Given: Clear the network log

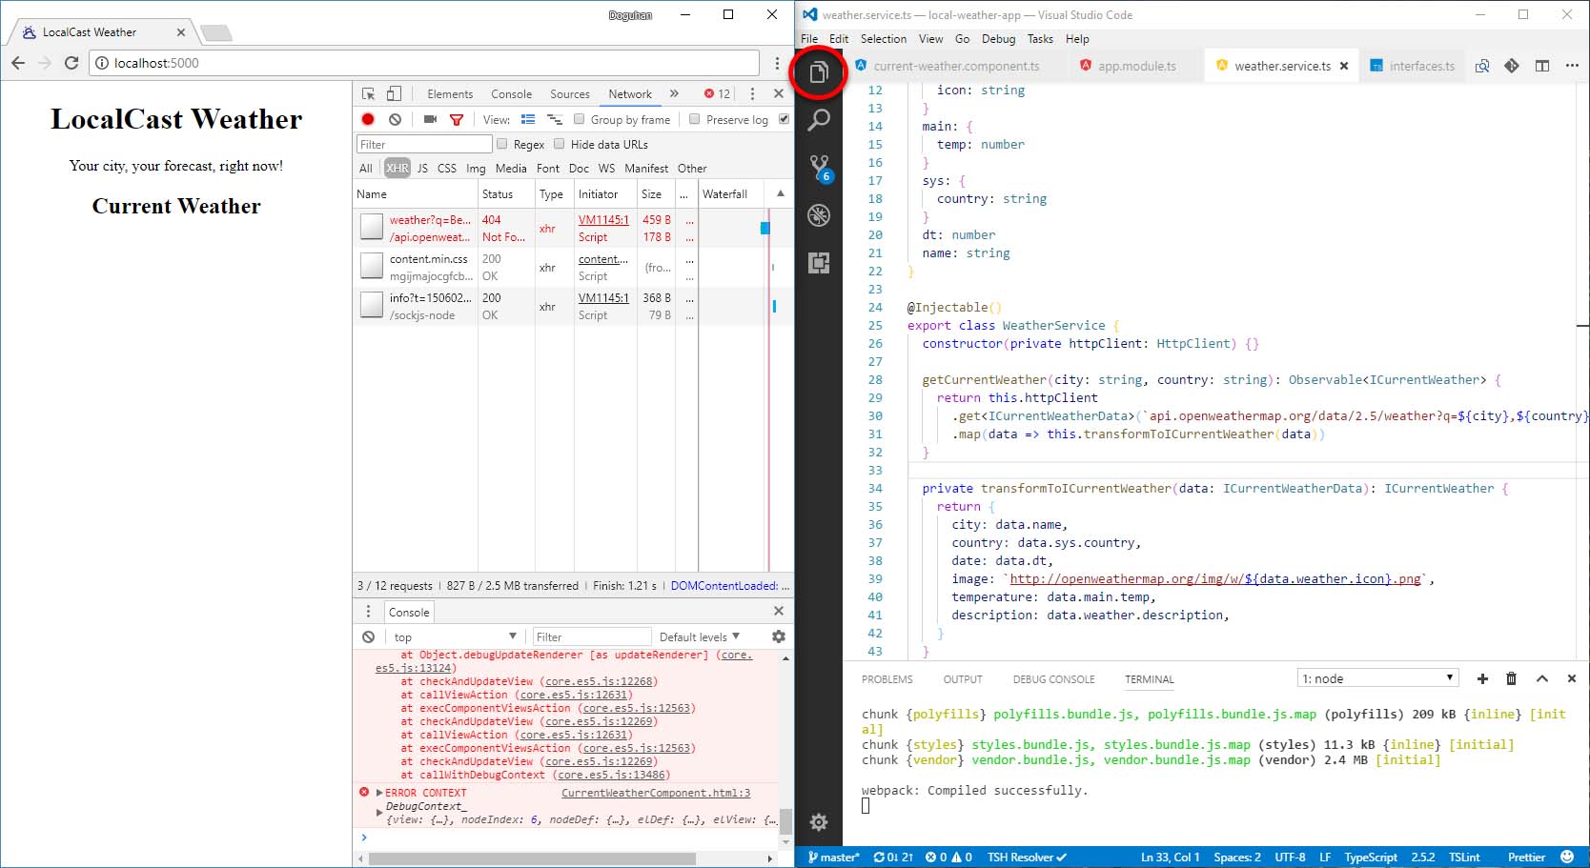Looking at the screenshot, I should (395, 120).
